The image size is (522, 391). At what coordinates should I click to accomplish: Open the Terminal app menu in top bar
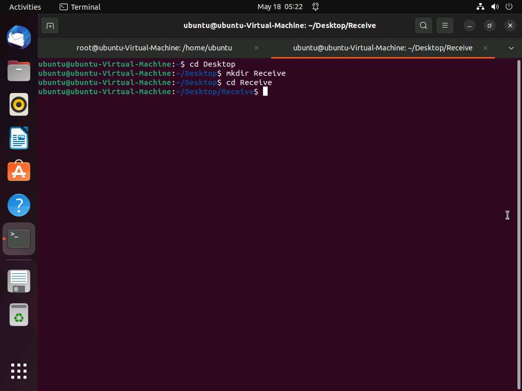pyautogui.click(x=80, y=7)
